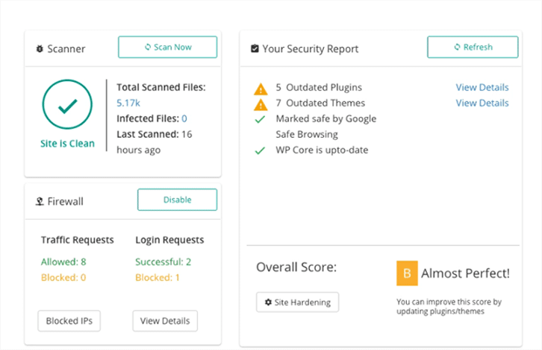The image size is (542, 350).
Task: Disable the firewall
Action: pos(178,200)
